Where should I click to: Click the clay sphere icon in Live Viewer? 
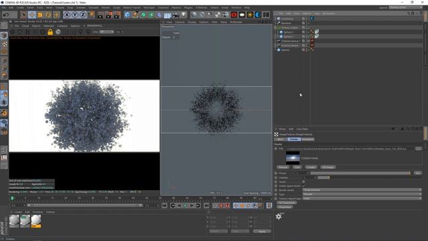[58, 32]
